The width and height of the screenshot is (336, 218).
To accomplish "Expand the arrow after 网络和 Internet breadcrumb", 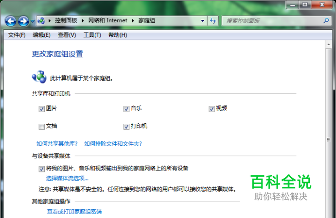I will coord(133,21).
